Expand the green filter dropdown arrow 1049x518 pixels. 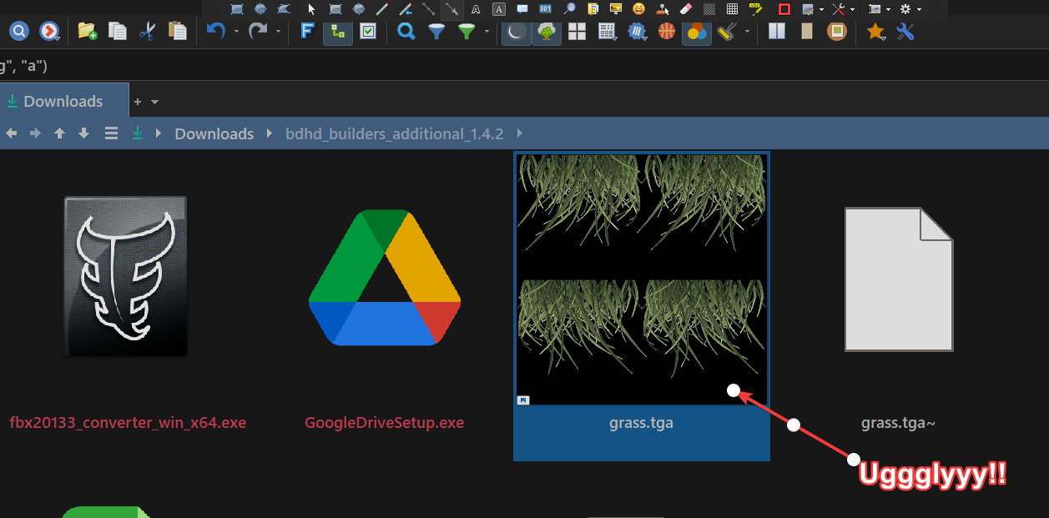[x=486, y=32]
